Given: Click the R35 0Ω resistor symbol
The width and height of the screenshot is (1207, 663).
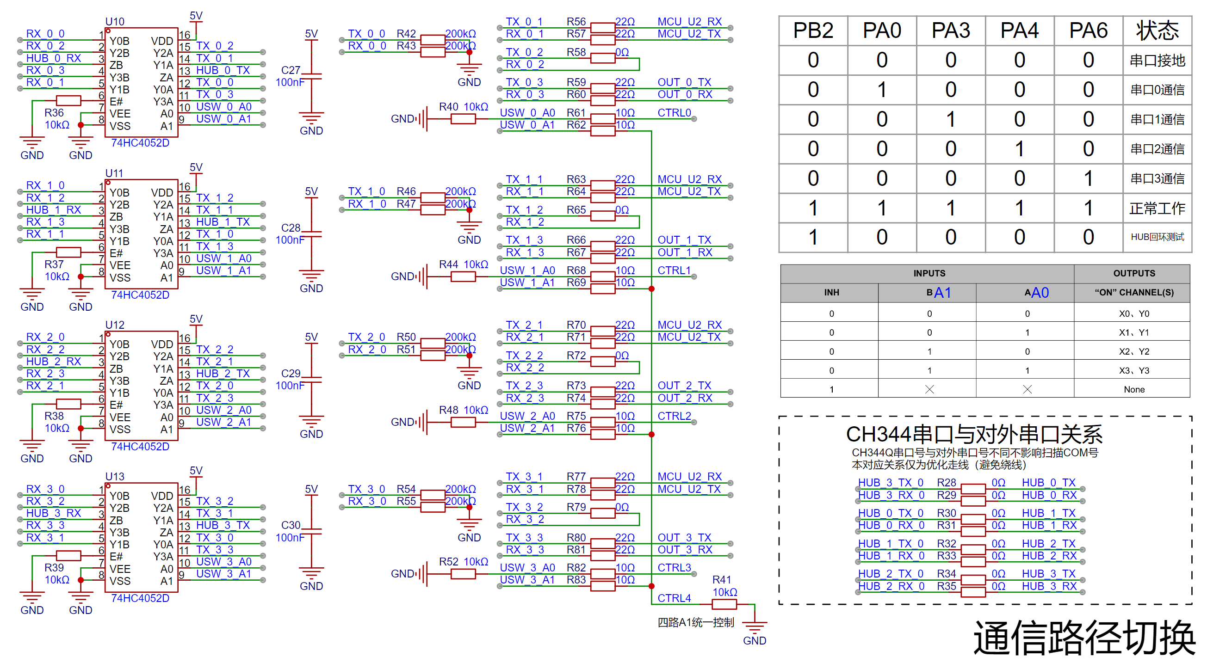Looking at the screenshot, I should [973, 592].
